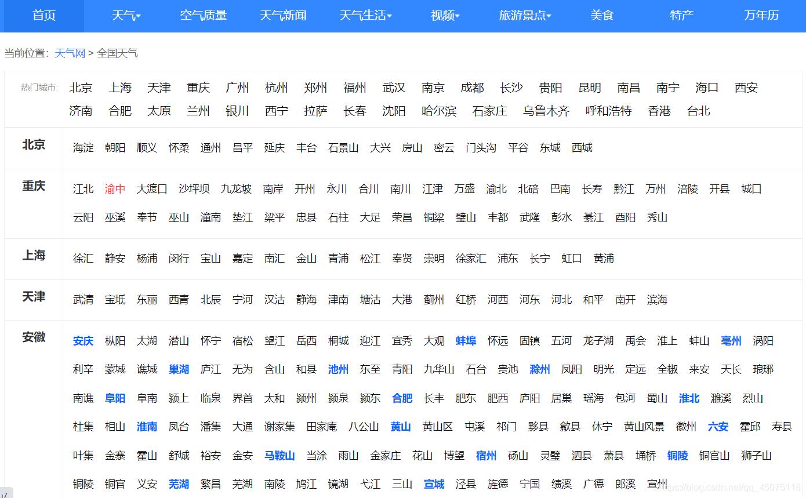
Task: Expand the 天气生活 dropdown
Action: point(365,16)
